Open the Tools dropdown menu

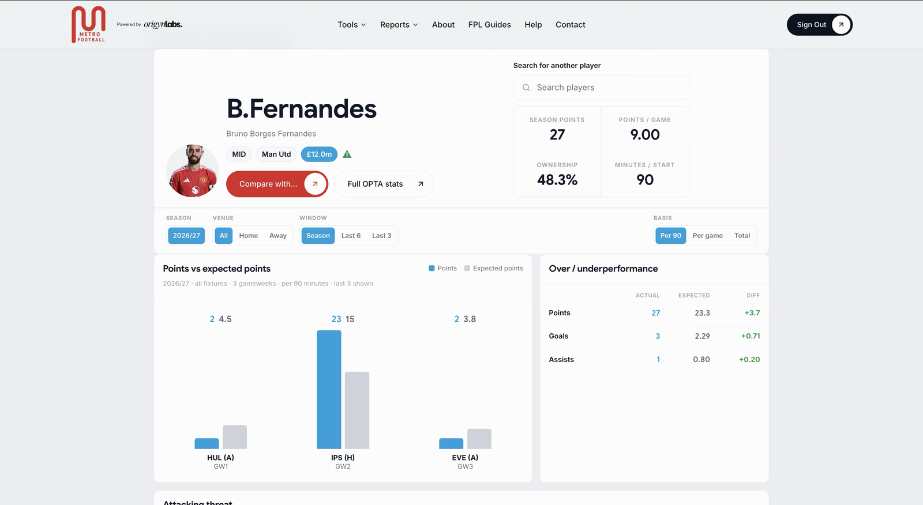tap(352, 25)
